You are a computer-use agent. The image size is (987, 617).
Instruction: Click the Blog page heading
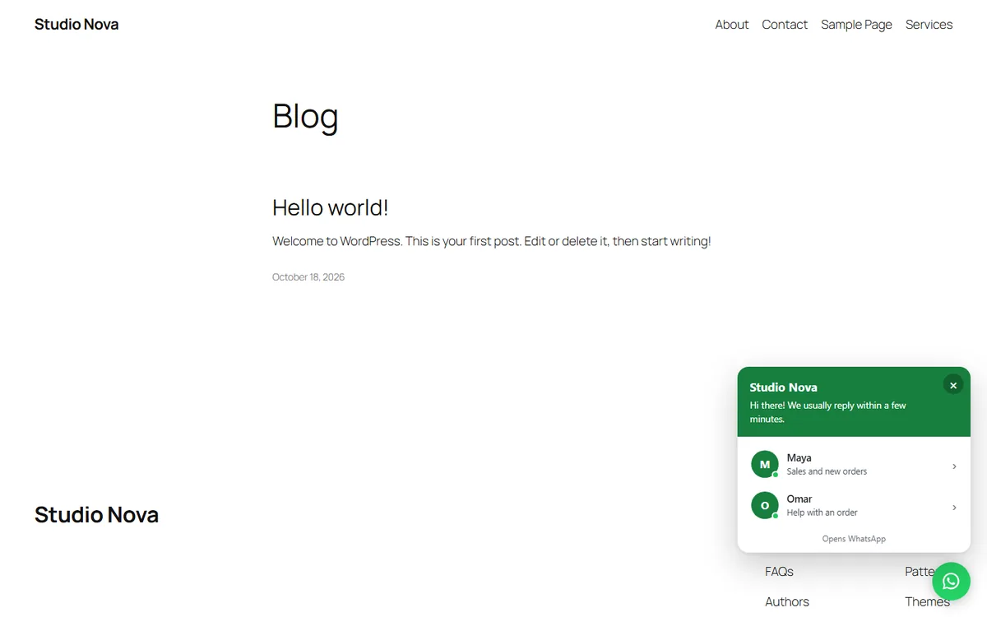click(x=305, y=116)
